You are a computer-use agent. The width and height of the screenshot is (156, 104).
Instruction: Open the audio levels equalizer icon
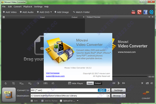[53, 83]
